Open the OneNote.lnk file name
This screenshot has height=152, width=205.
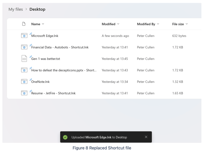pos(40,82)
